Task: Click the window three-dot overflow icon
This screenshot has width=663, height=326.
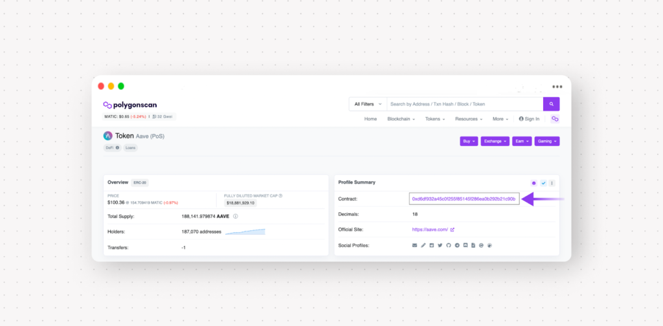Action: [557, 87]
